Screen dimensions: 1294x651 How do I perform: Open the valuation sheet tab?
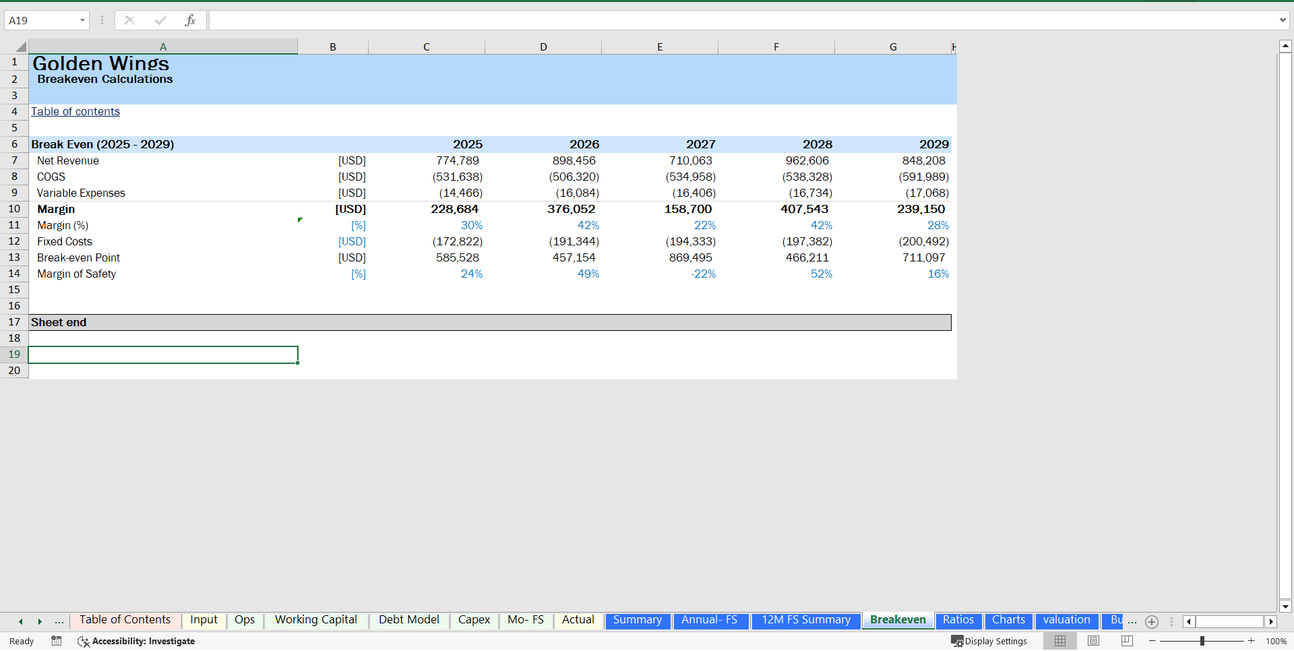point(1066,620)
